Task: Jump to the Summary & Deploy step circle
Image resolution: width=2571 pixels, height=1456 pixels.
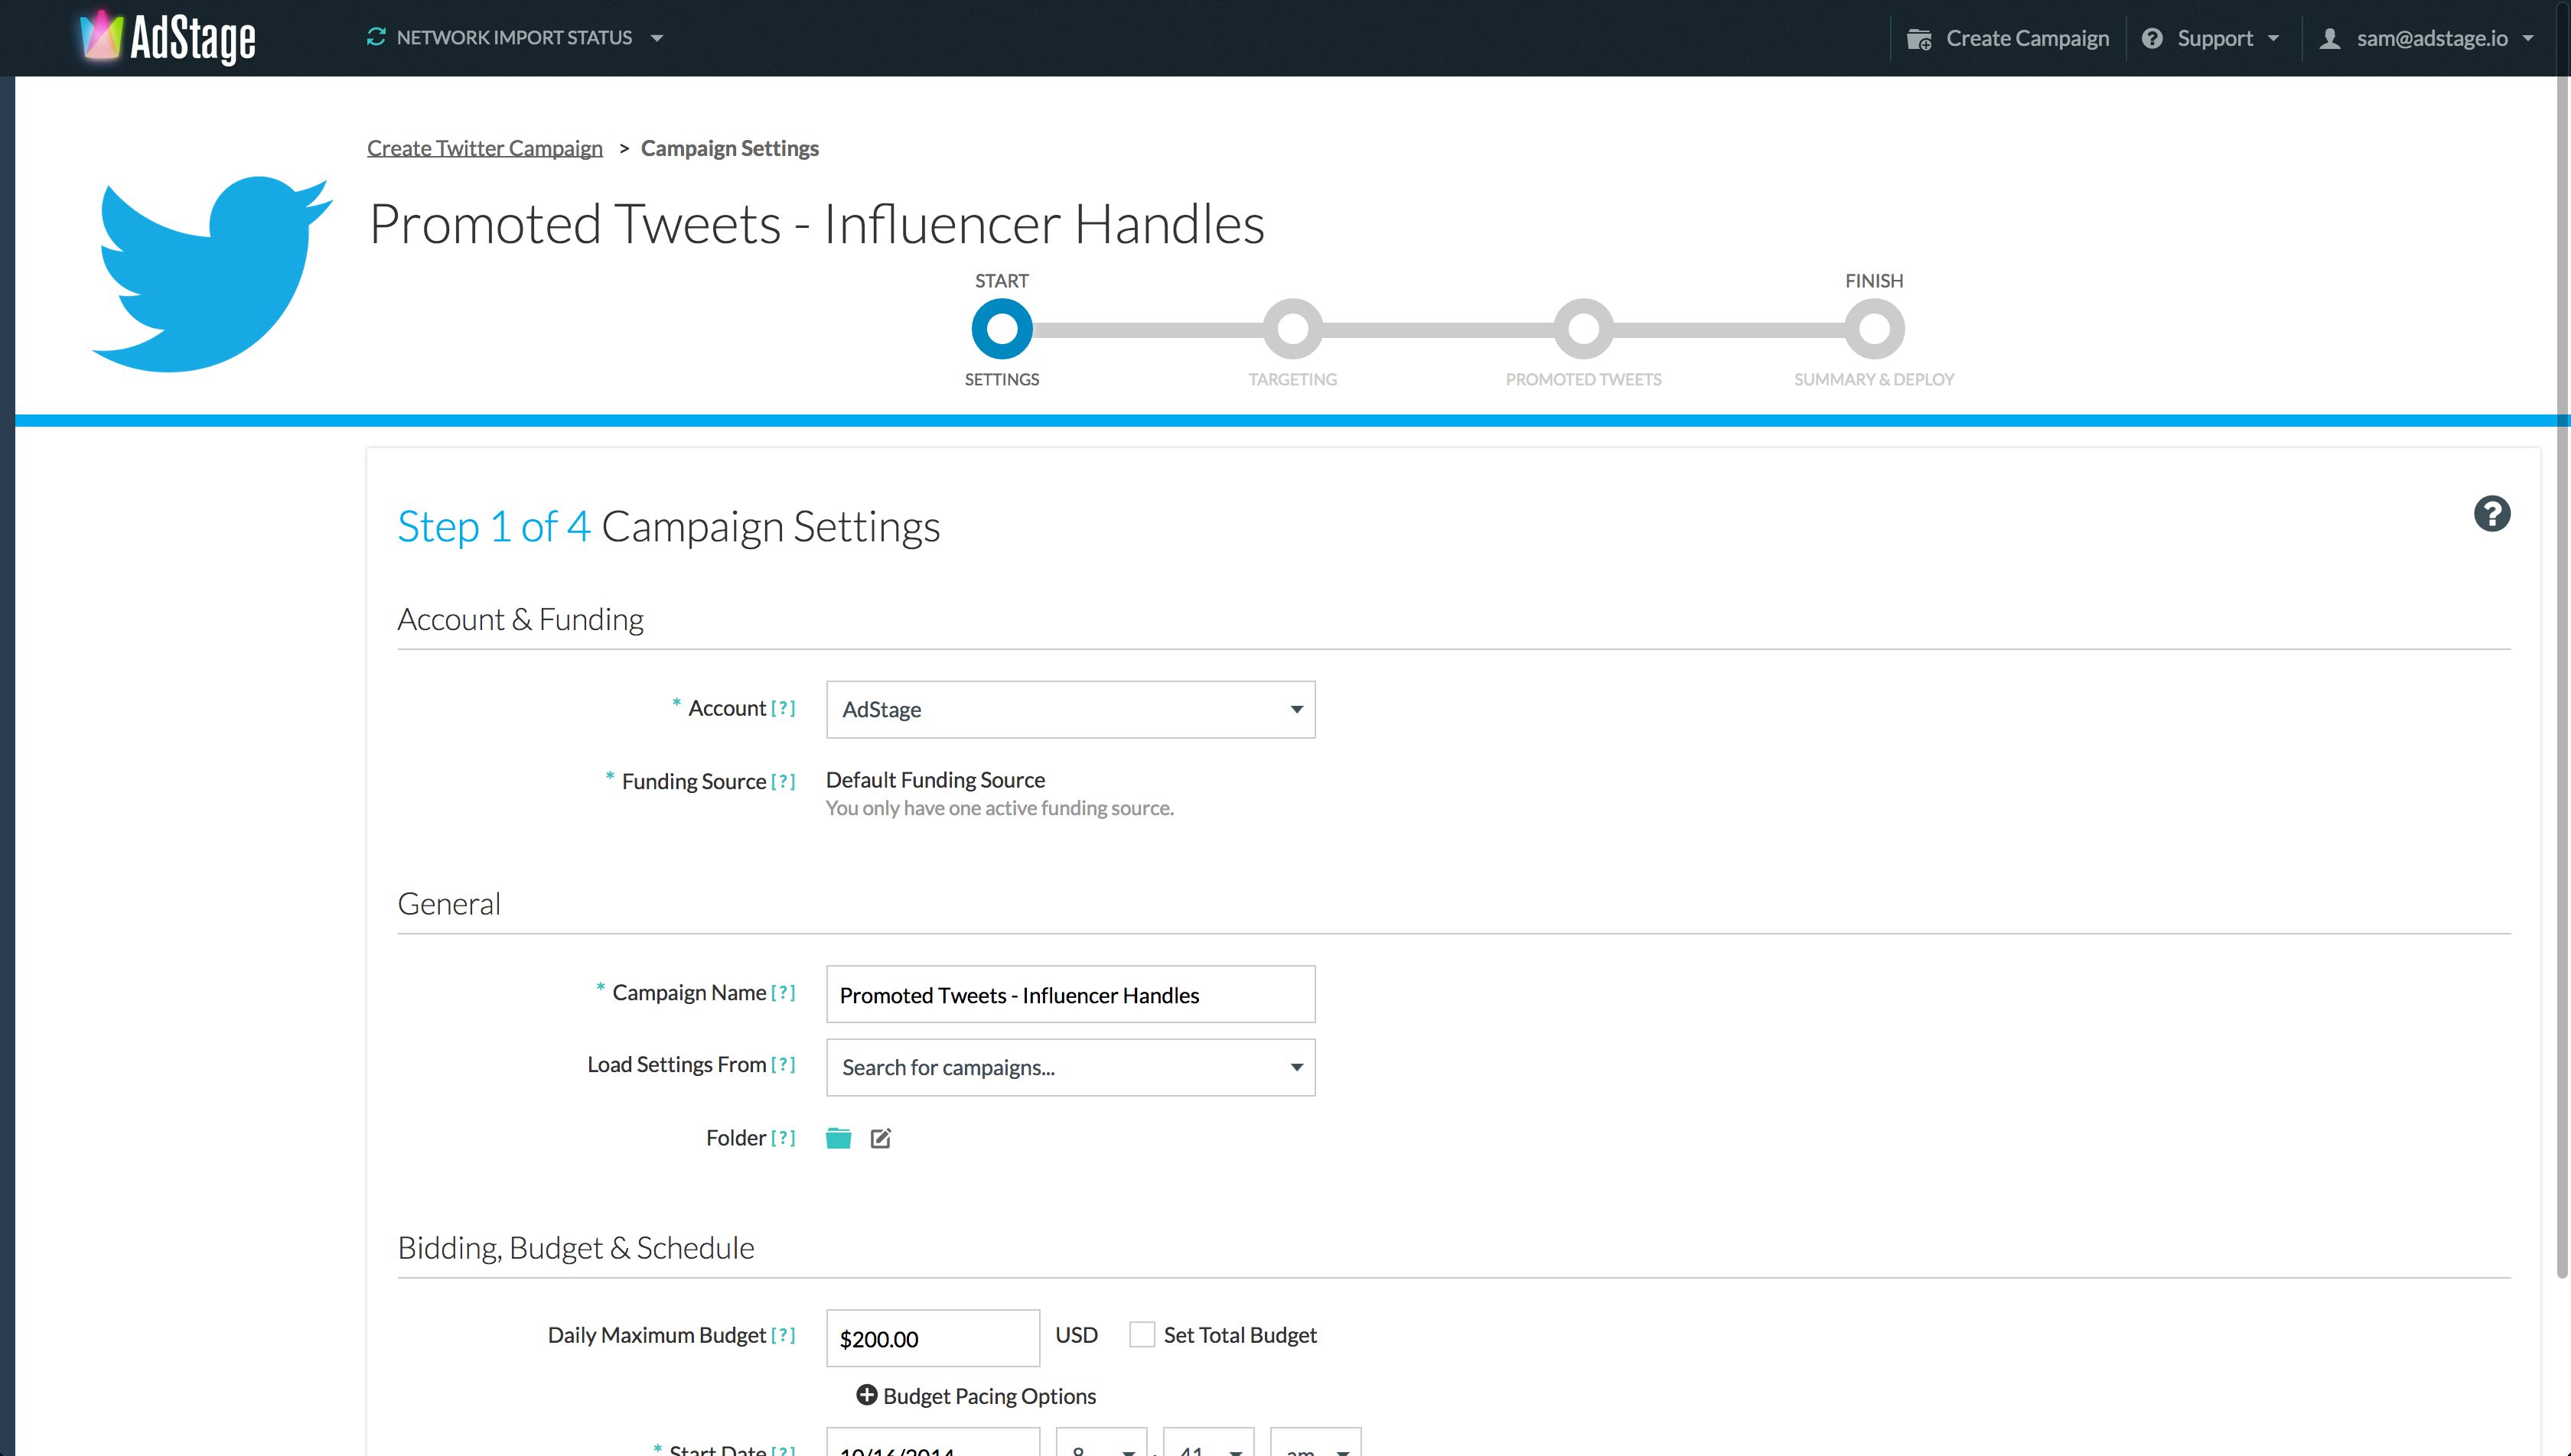Action: coord(1874,329)
